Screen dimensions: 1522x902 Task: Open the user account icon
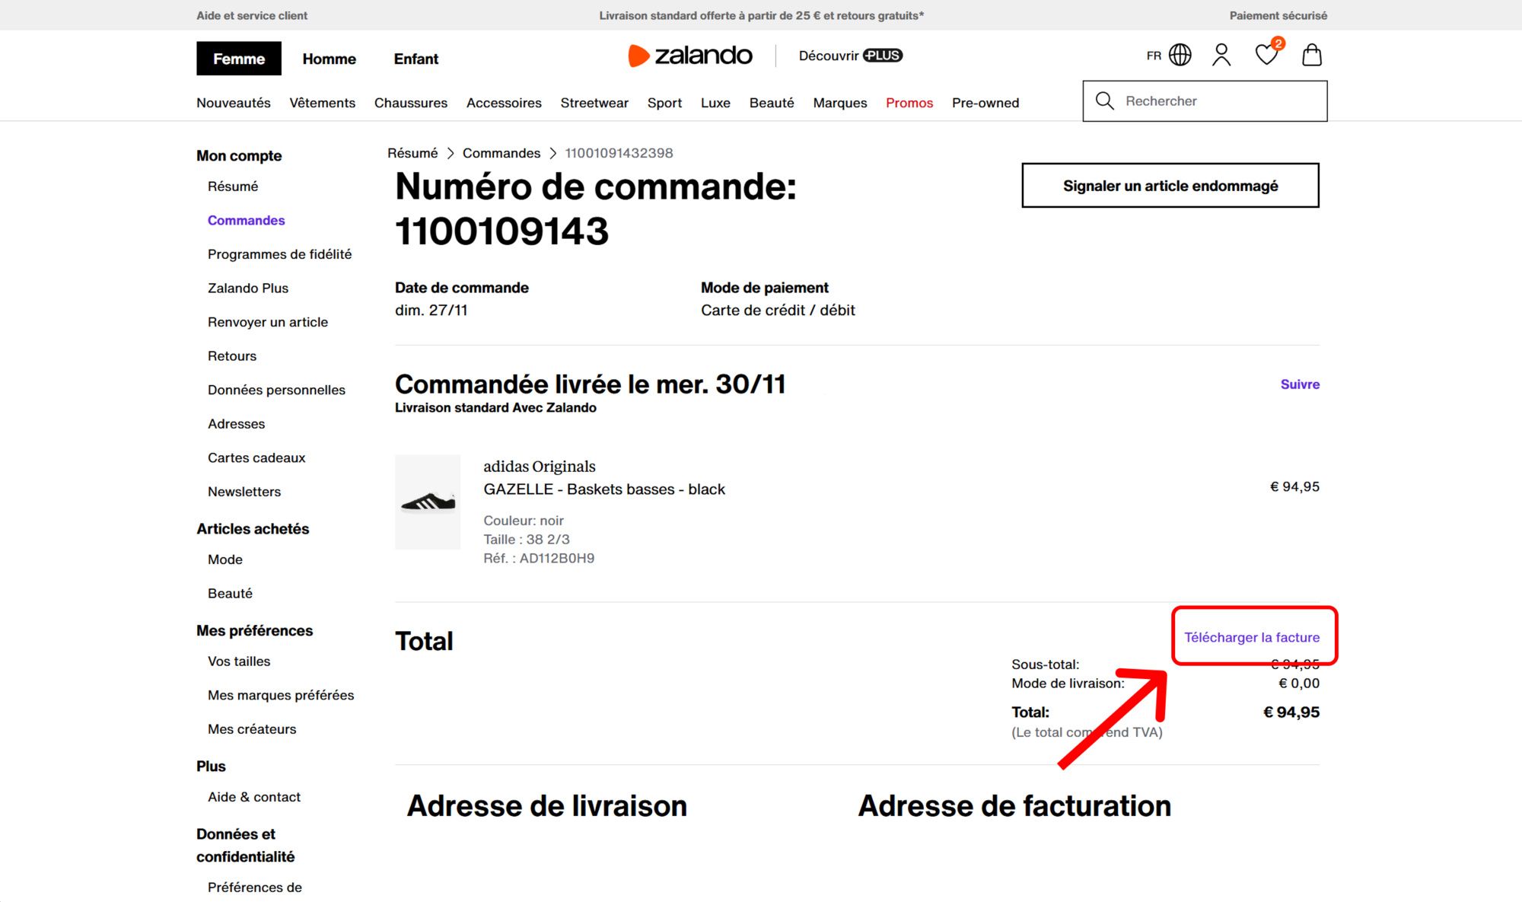pyautogui.click(x=1221, y=55)
